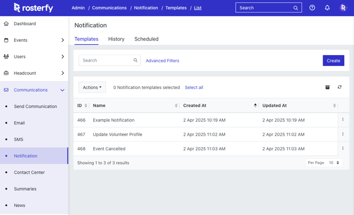354x215 pixels.
Task: Refresh the notification templates list
Action: pyautogui.click(x=339, y=87)
